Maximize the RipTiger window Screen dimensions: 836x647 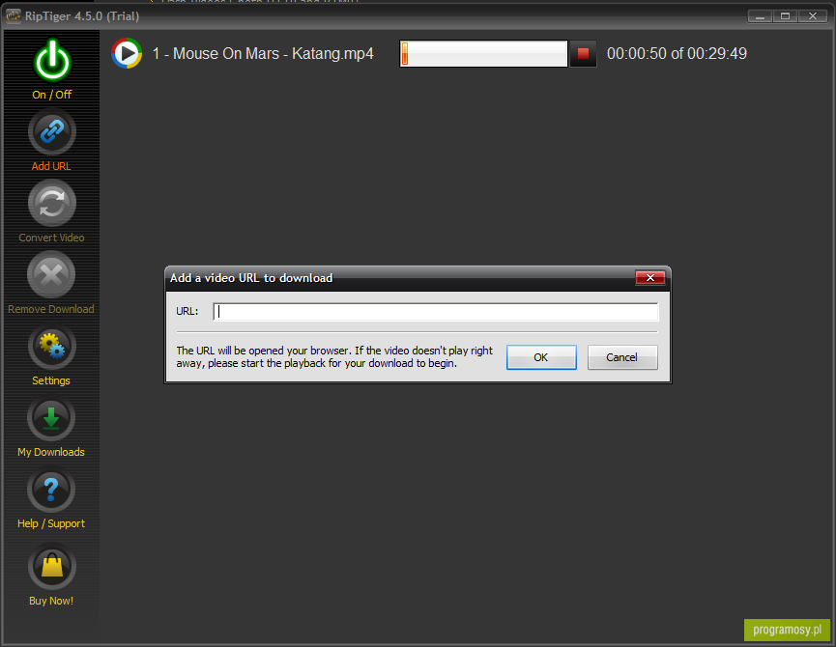coord(786,16)
